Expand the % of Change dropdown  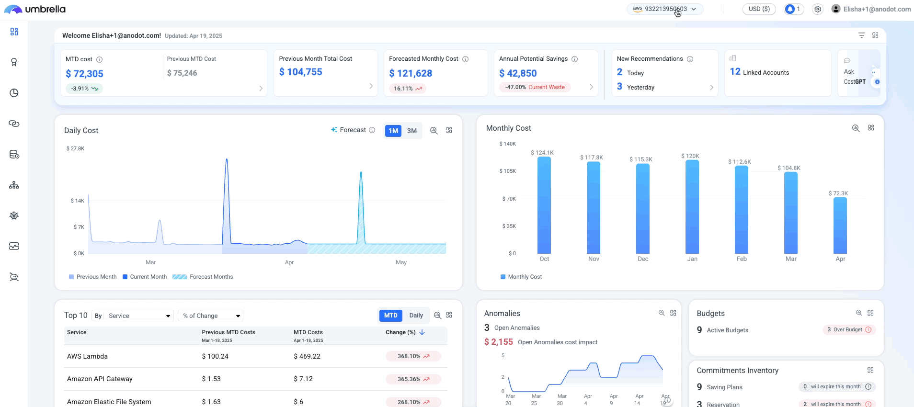(211, 316)
